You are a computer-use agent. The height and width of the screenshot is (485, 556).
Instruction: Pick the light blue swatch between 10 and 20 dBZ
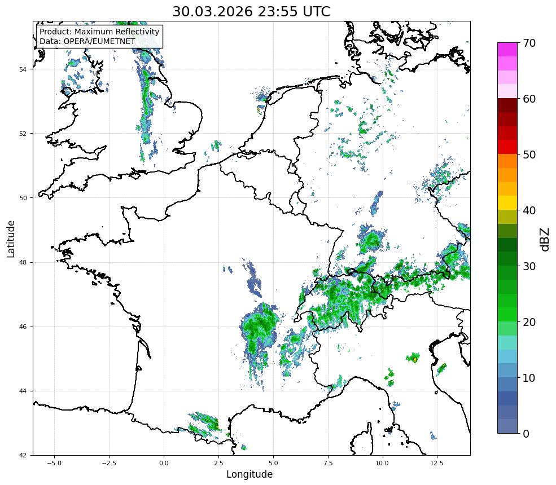tap(507, 356)
